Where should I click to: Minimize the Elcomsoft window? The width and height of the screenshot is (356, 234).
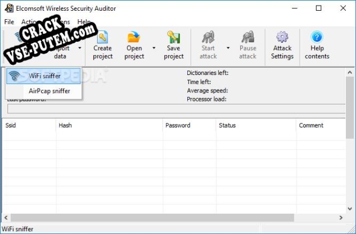point(295,8)
